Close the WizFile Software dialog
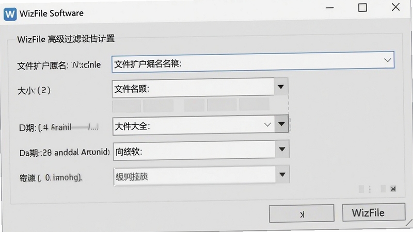Screen dimensions: 413x232 395,7
